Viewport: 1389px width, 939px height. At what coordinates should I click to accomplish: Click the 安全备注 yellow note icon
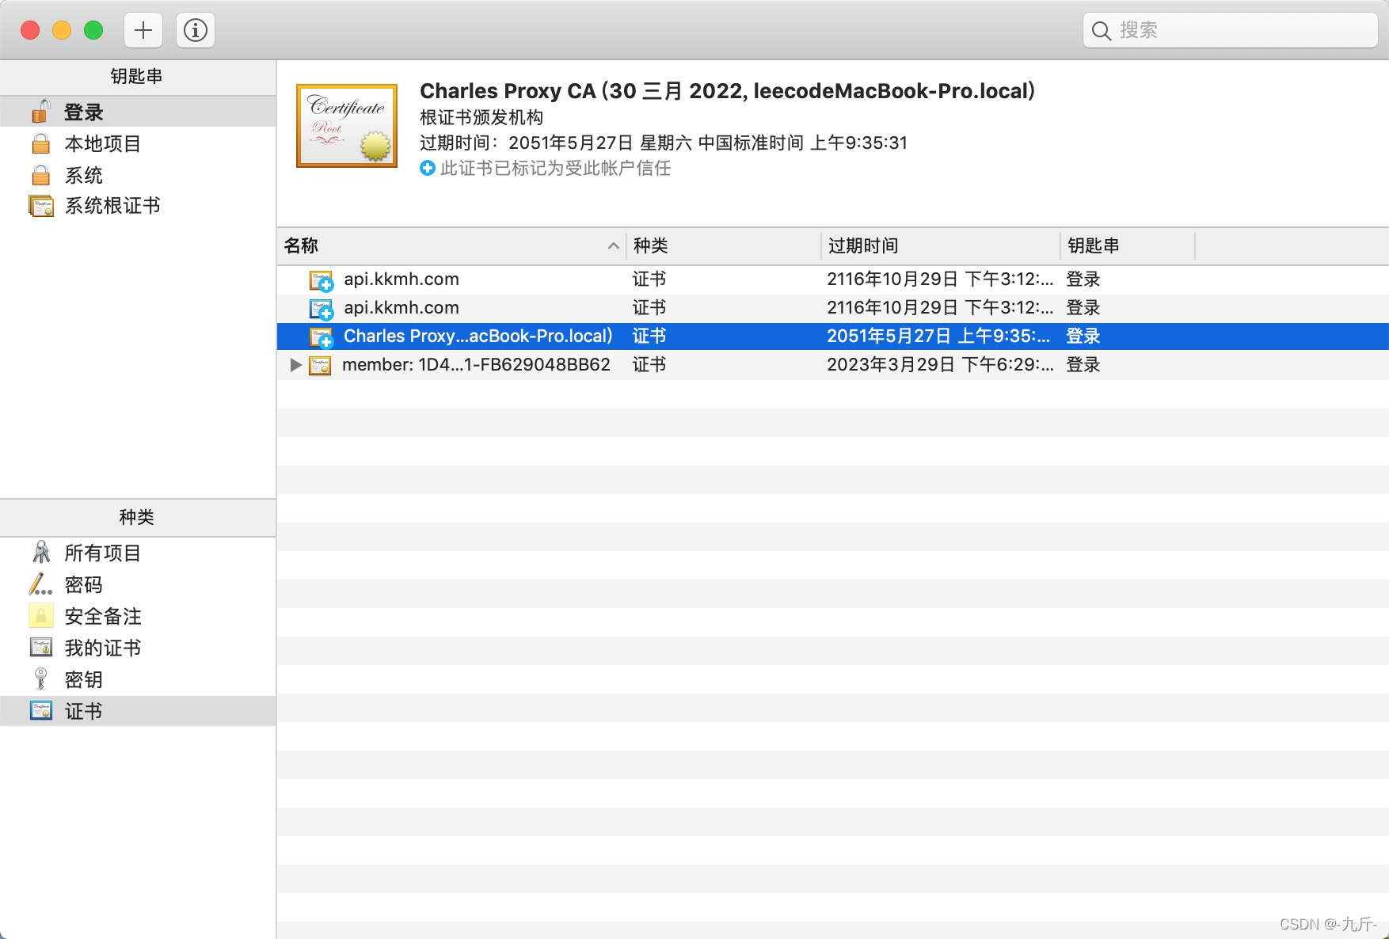[x=40, y=616]
